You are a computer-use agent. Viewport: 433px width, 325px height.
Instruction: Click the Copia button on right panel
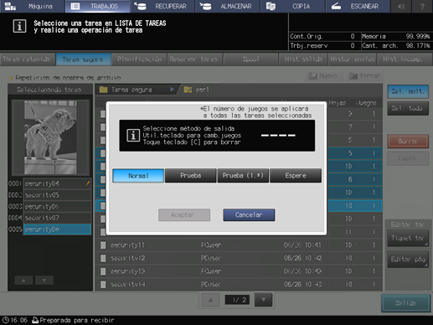[408, 158]
